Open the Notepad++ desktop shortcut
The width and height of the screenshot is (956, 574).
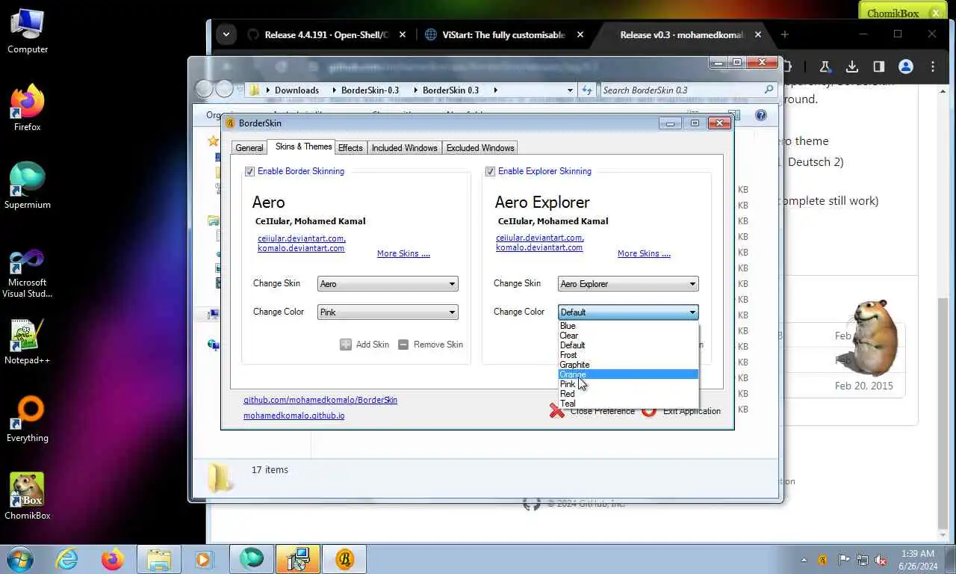coord(28,342)
